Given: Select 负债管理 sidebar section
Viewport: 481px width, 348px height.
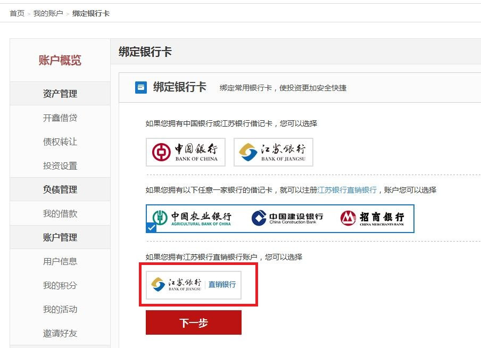Looking at the screenshot, I should pos(60,189).
